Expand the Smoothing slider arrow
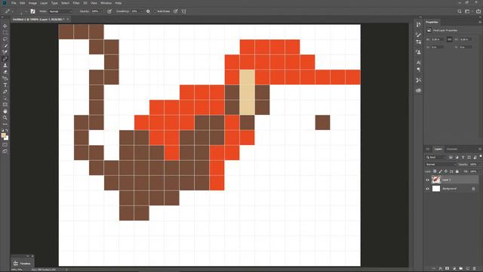Viewport: 483px width, 272px height. click(x=141, y=11)
